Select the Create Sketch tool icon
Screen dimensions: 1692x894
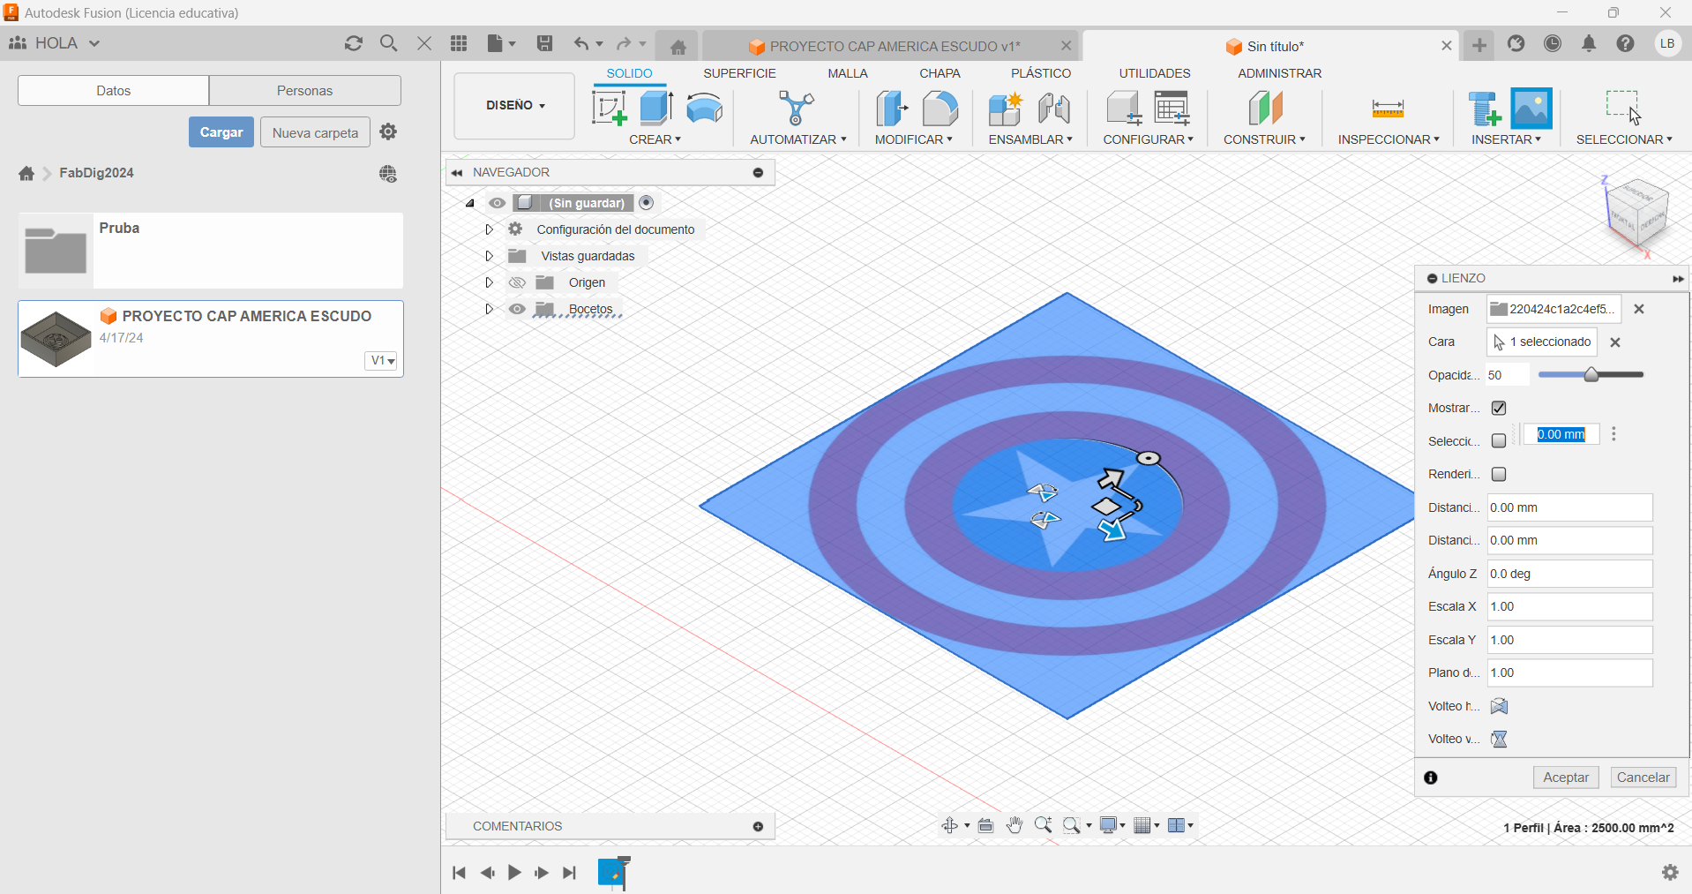click(x=609, y=109)
